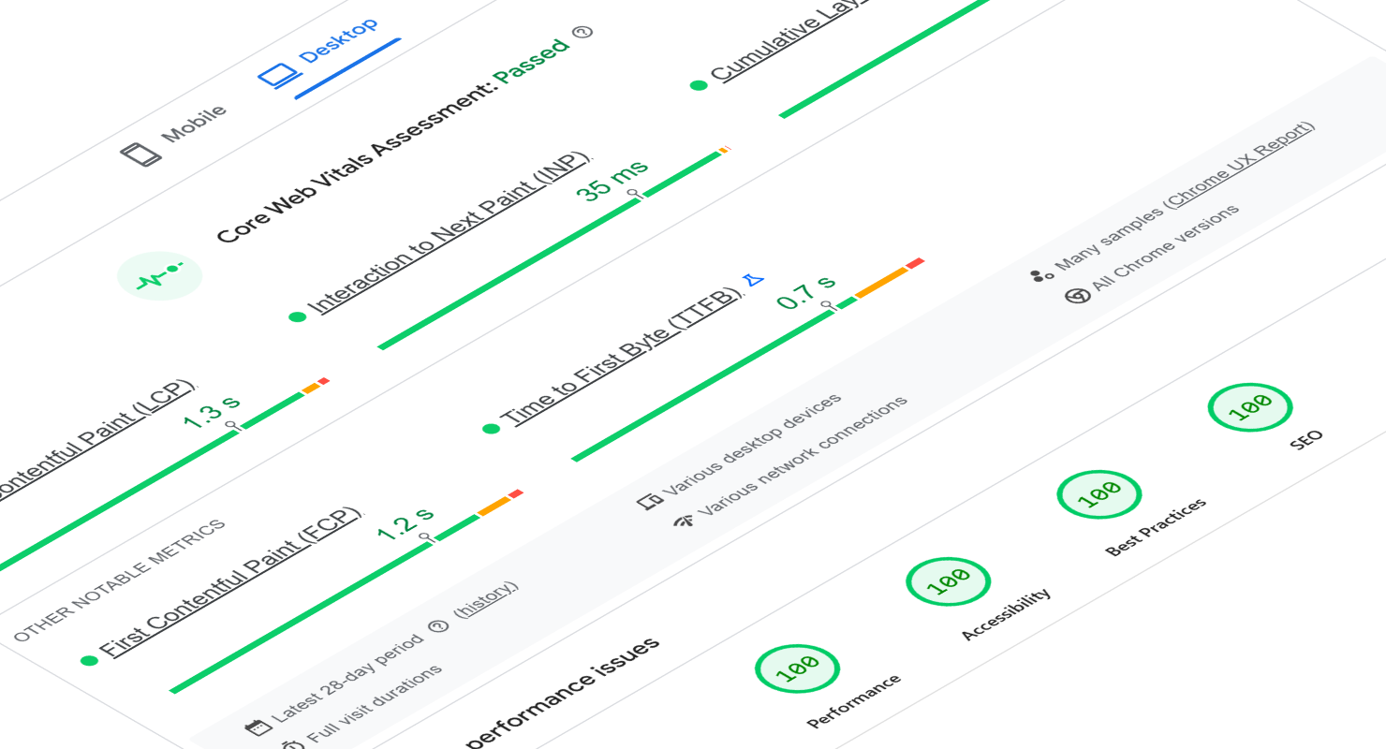Click help icon next to Latest 28-day period
Image resolution: width=1386 pixels, height=749 pixels.
pyautogui.click(x=435, y=626)
